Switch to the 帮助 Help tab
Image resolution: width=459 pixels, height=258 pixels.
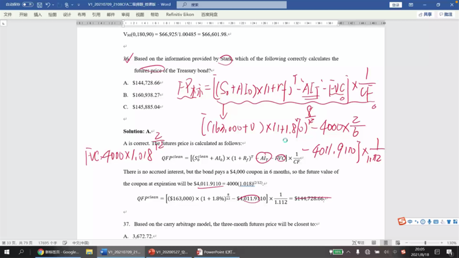click(x=155, y=14)
